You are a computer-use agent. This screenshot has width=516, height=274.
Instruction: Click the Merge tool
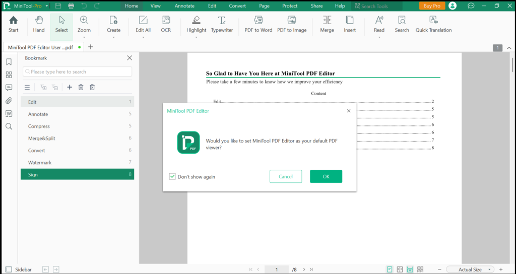click(327, 25)
